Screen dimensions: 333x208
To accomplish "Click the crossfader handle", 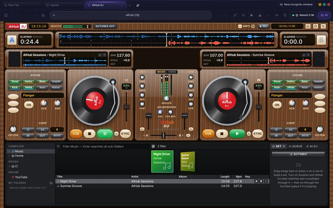I will [x=163, y=136].
